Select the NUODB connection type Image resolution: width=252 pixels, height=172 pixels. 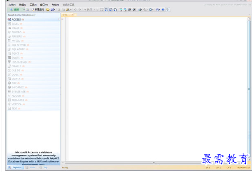tap(33, 96)
